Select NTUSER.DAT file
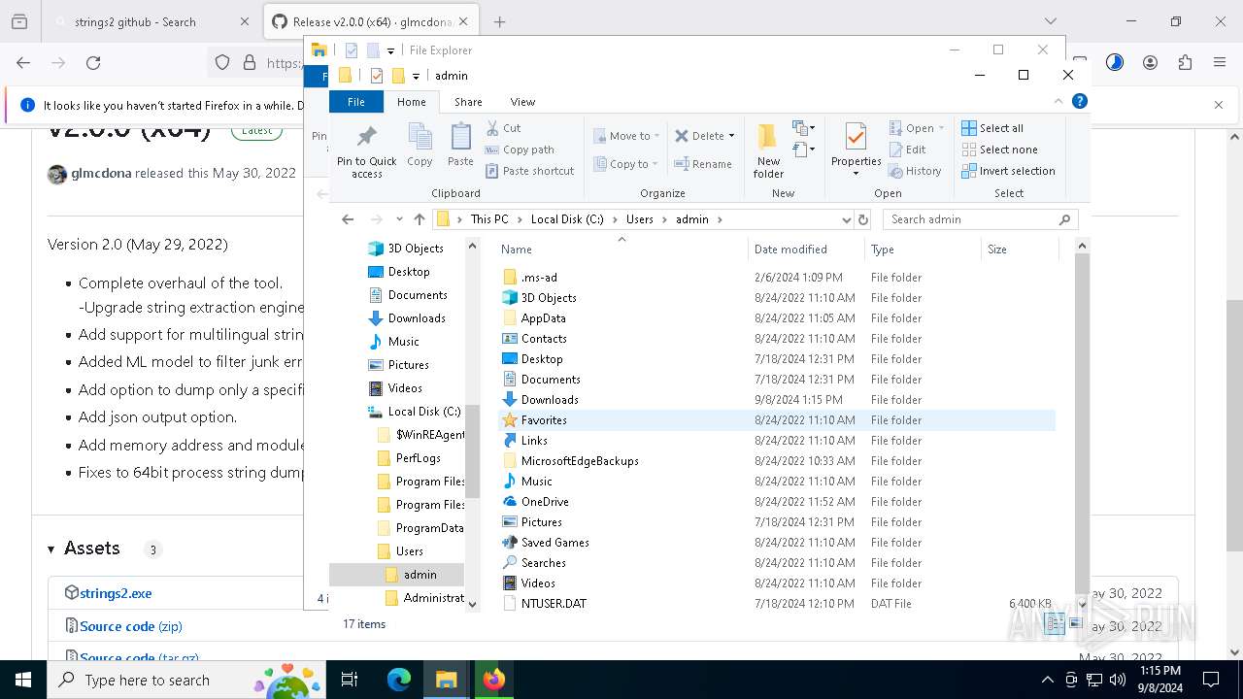Screen dimensions: 1243x699 (554, 604)
